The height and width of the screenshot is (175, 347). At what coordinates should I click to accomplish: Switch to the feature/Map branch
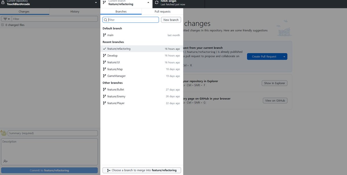(142, 69)
